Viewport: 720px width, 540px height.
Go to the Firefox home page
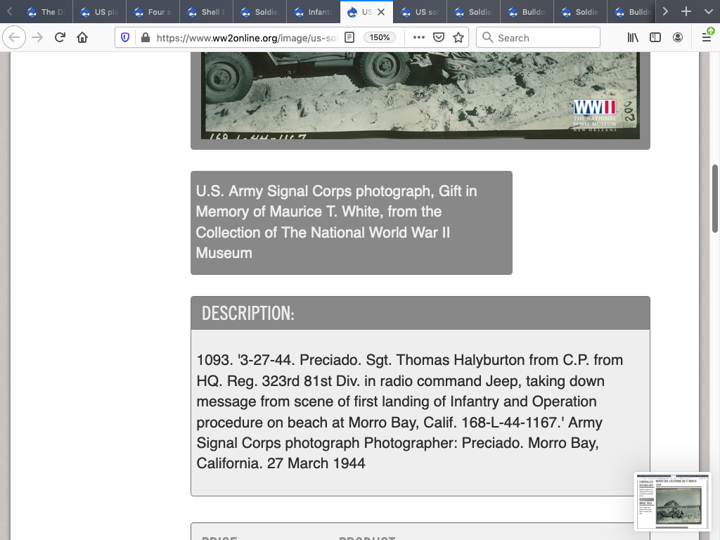[82, 38]
